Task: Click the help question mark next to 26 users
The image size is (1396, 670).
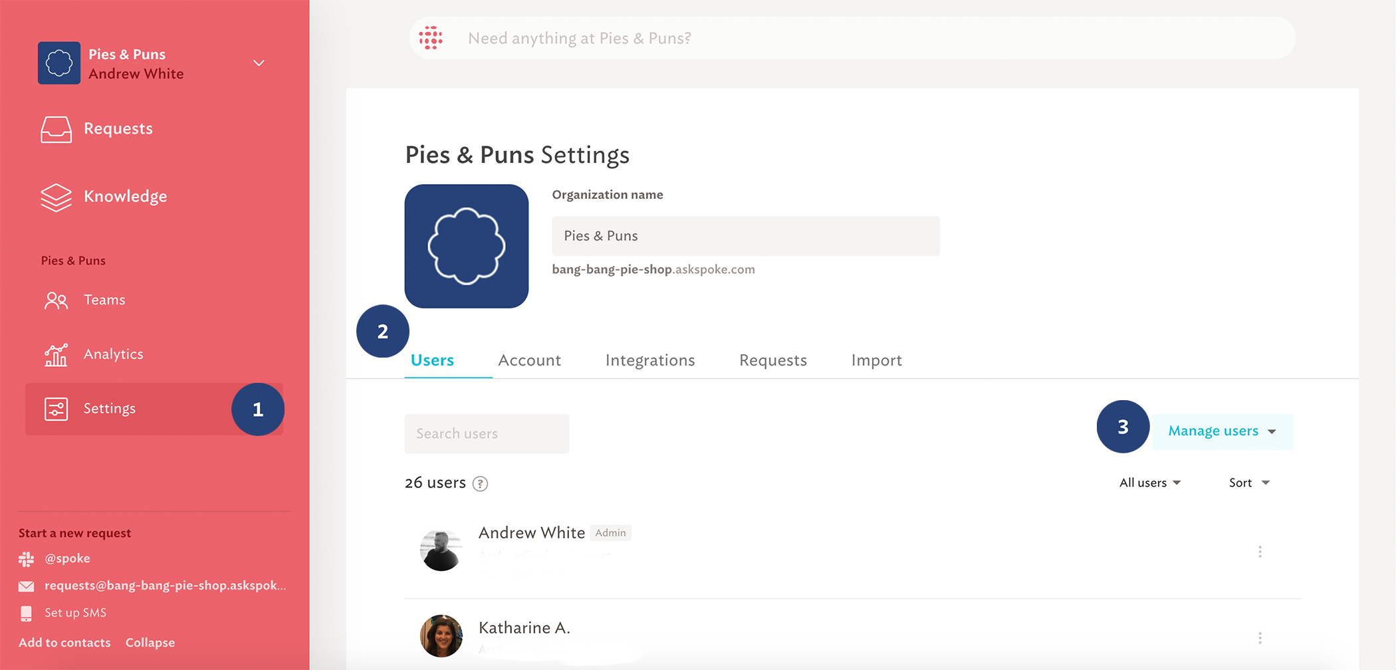Action: (480, 484)
